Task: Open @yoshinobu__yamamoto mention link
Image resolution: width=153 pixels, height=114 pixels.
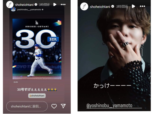Action: click(109, 106)
